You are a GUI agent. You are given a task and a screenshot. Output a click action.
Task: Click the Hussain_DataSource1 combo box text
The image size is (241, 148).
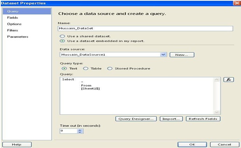point(83,55)
